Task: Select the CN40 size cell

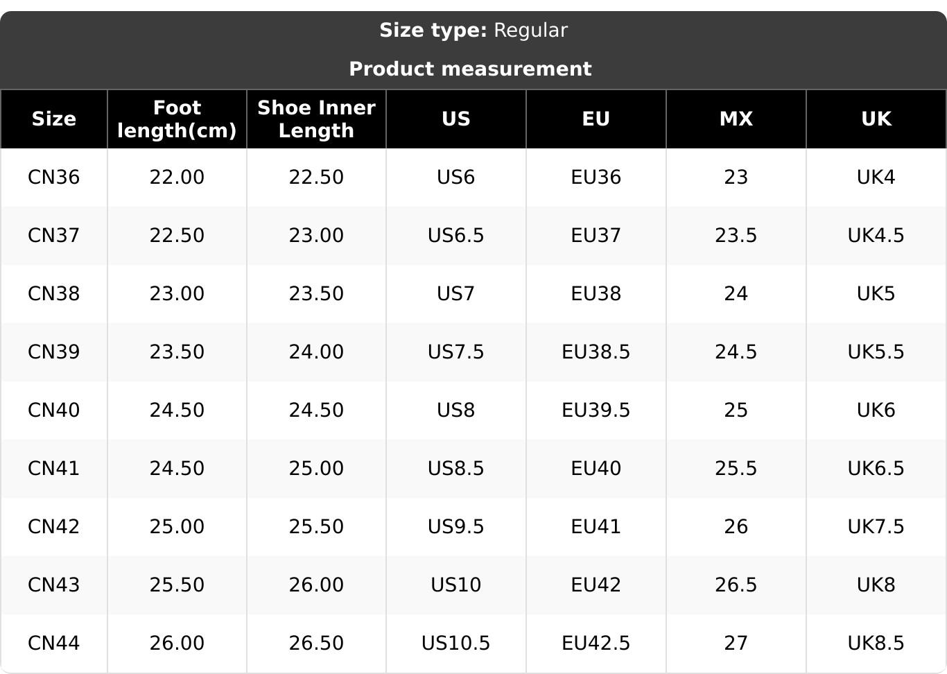Action: pyautogui.click(x=53, y=410)
